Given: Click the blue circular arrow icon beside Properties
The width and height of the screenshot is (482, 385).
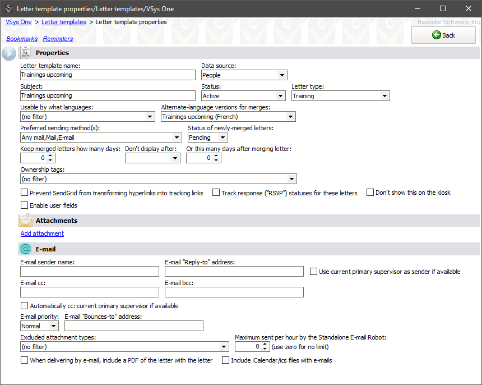Looking at the screenshot, I should click(x=8, y=53).
